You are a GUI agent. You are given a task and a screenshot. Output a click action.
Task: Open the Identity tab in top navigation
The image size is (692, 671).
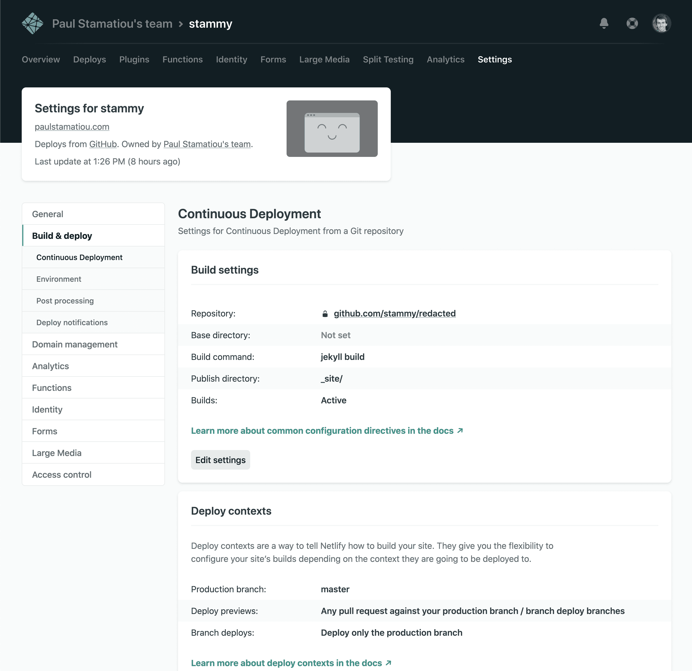coord(231,59)
